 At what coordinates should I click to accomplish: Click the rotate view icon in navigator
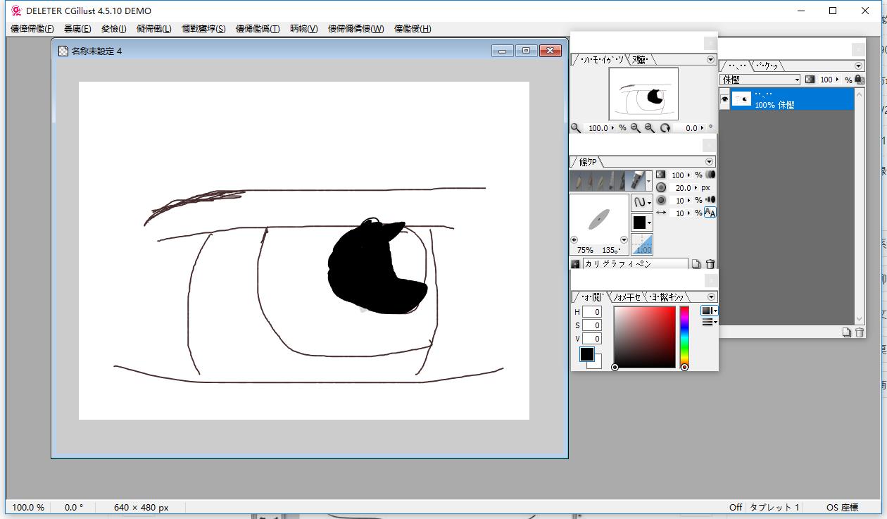pos(665,128)
